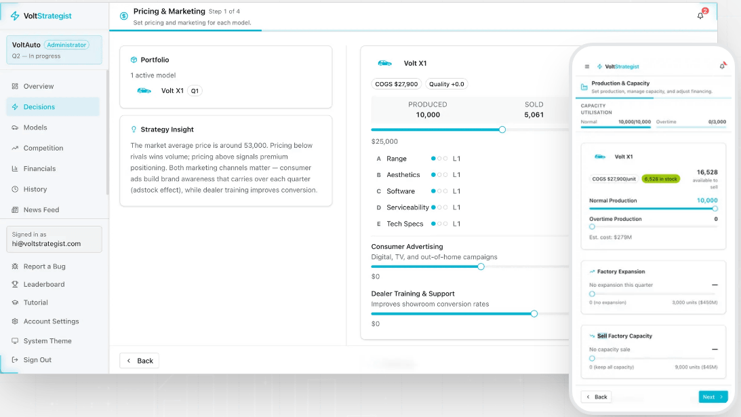Click the Volt X1 car icon in Portfolio
The image size is (741, 417).
point(144,91)
